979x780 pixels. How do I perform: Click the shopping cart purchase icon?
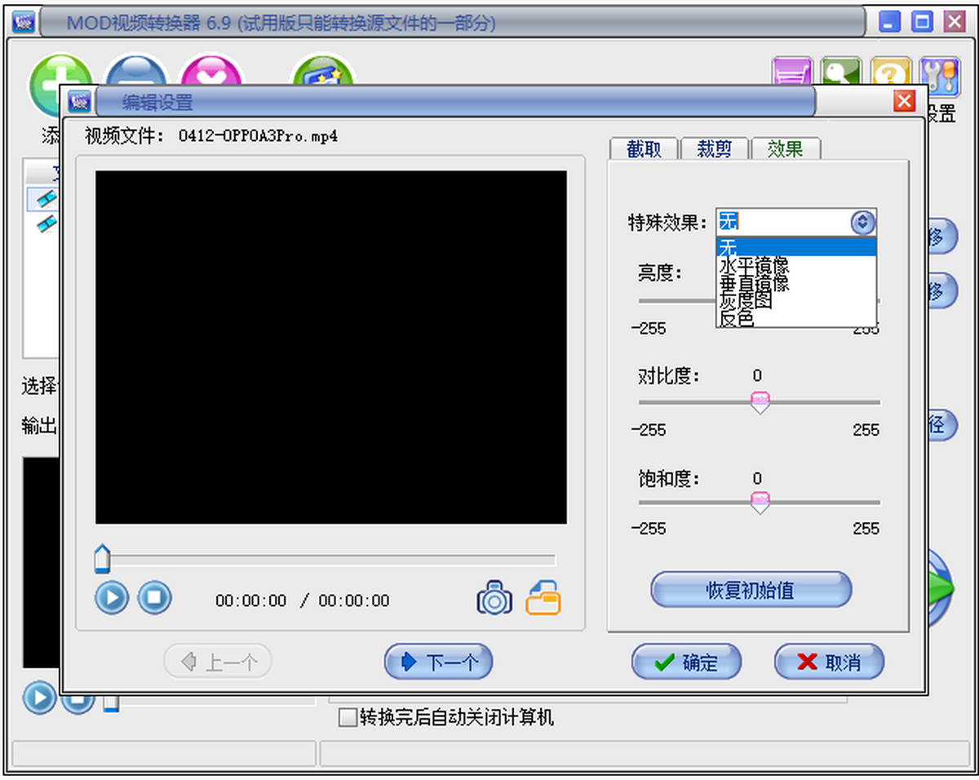click(x=791, y=72)
